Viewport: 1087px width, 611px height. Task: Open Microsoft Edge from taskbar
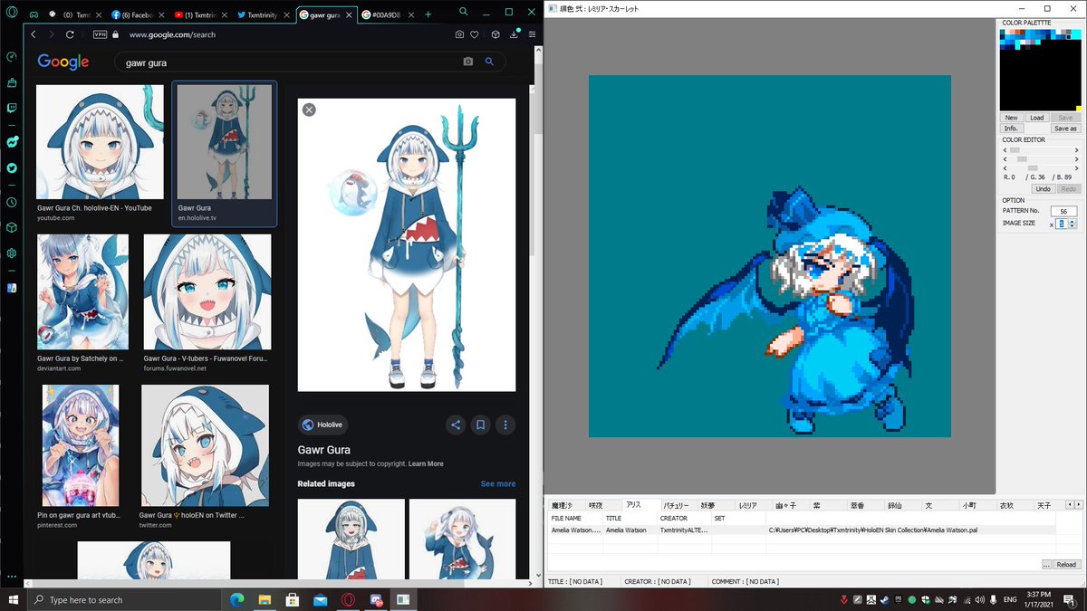click(236, 599)
